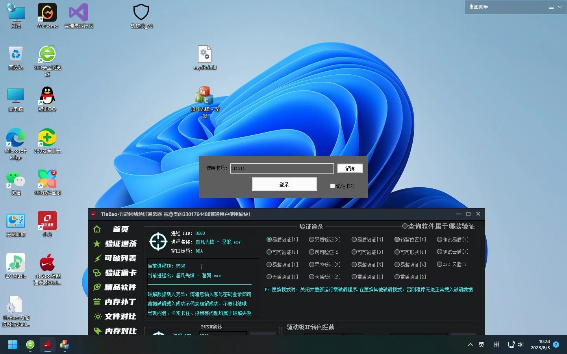Viewport: 567px width, 354px height.
Task: Click the TieBao red taskbar icon
Action: pos(48,345)
